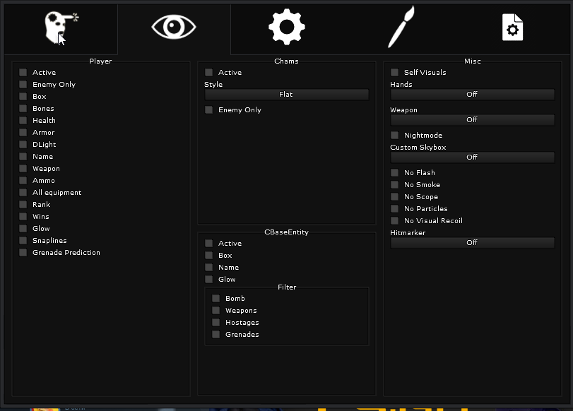Toggle Player Name checkbox
This screenshot has width=573, height=411.
tap(23, 156)
